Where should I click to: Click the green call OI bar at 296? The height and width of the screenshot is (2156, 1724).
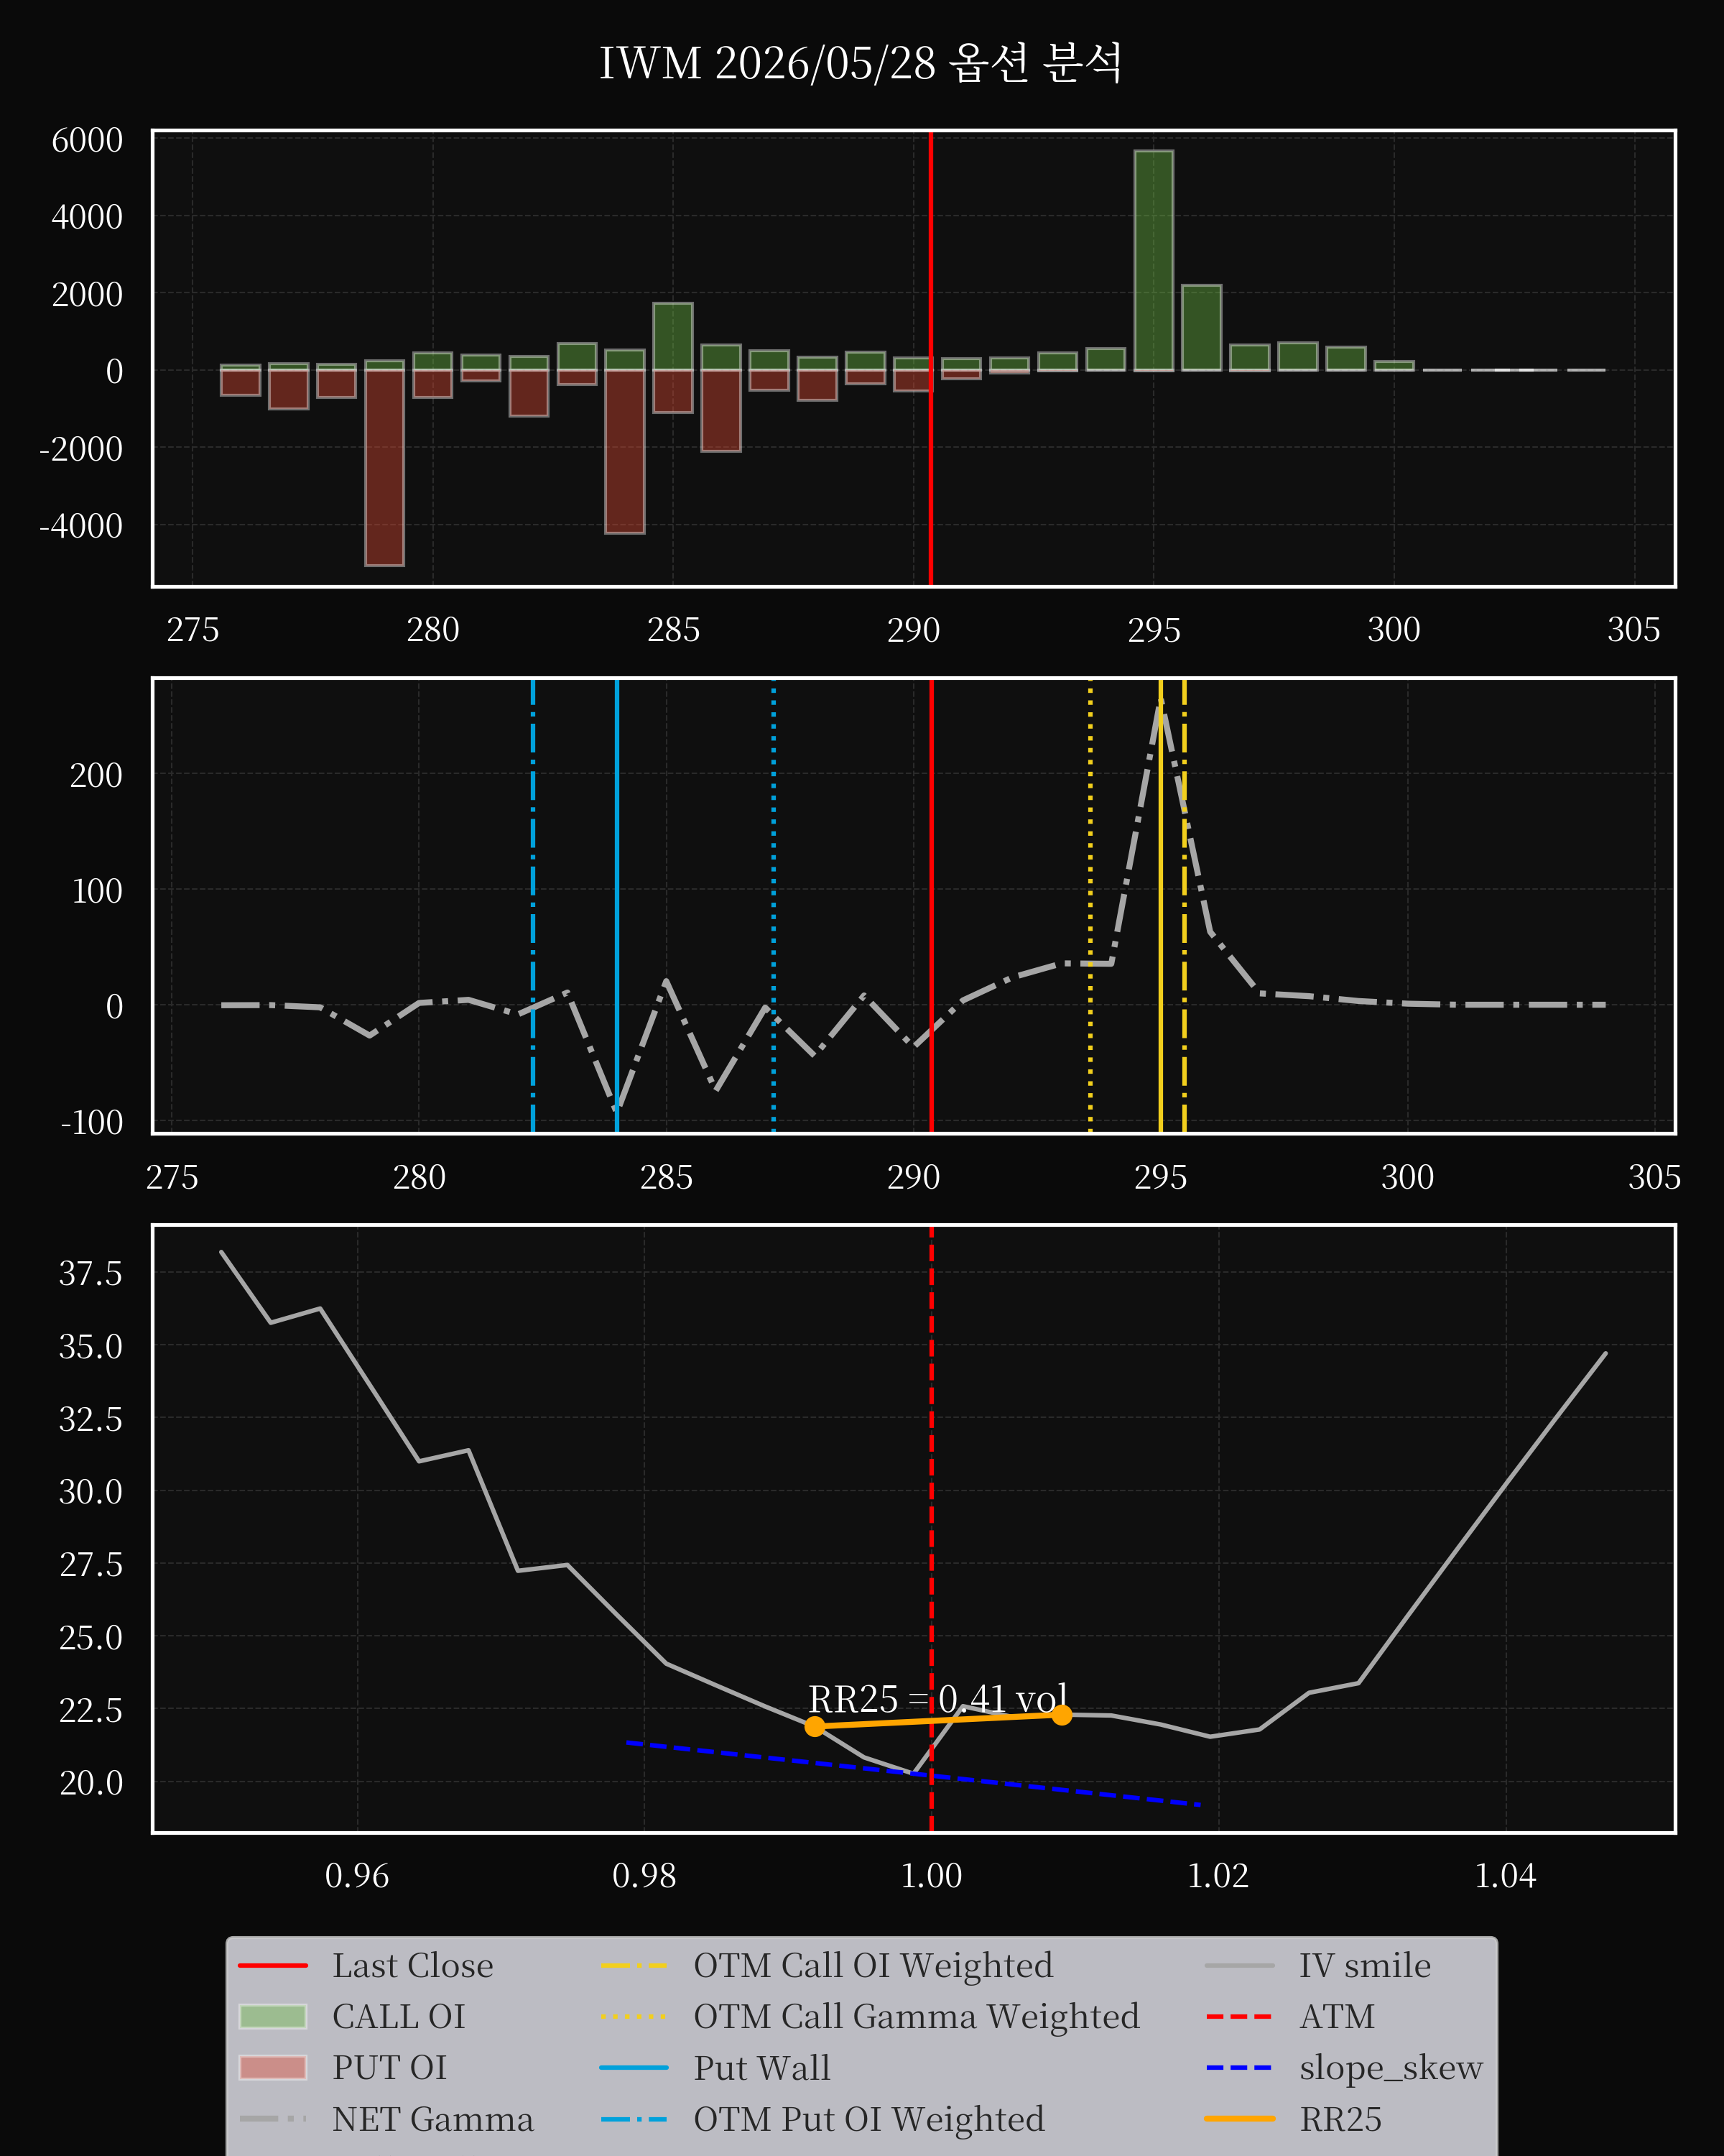click(x=1201, y=328)
